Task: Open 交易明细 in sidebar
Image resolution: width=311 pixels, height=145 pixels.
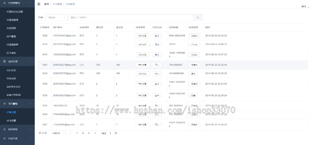Action: coord(11,28)
